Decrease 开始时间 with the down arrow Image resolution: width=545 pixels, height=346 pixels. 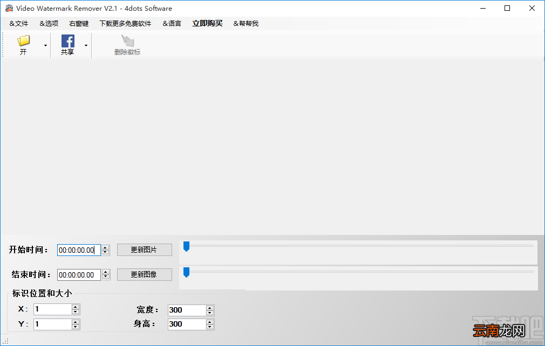coord(106,253)
